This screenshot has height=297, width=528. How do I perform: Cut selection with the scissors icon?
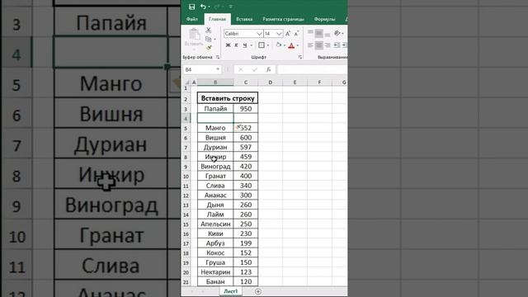point(209,30)
